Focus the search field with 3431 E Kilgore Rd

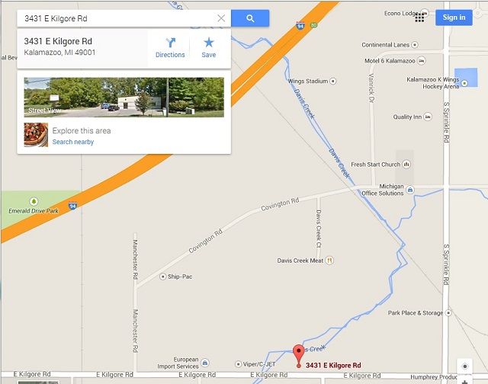[120, 18]
